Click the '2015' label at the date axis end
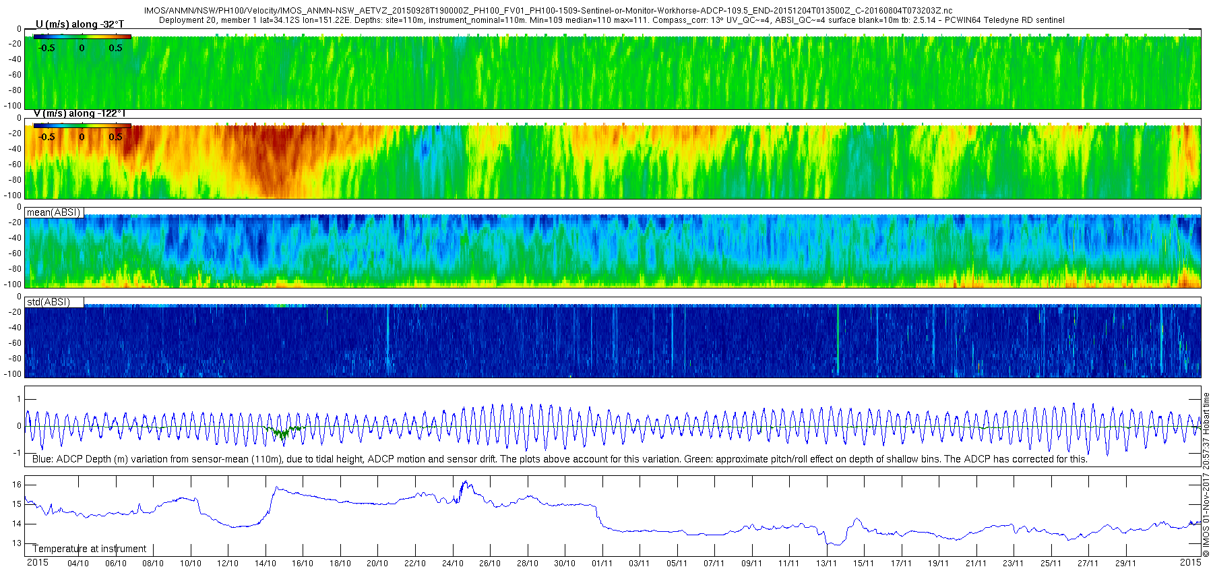 (1190, 562)
